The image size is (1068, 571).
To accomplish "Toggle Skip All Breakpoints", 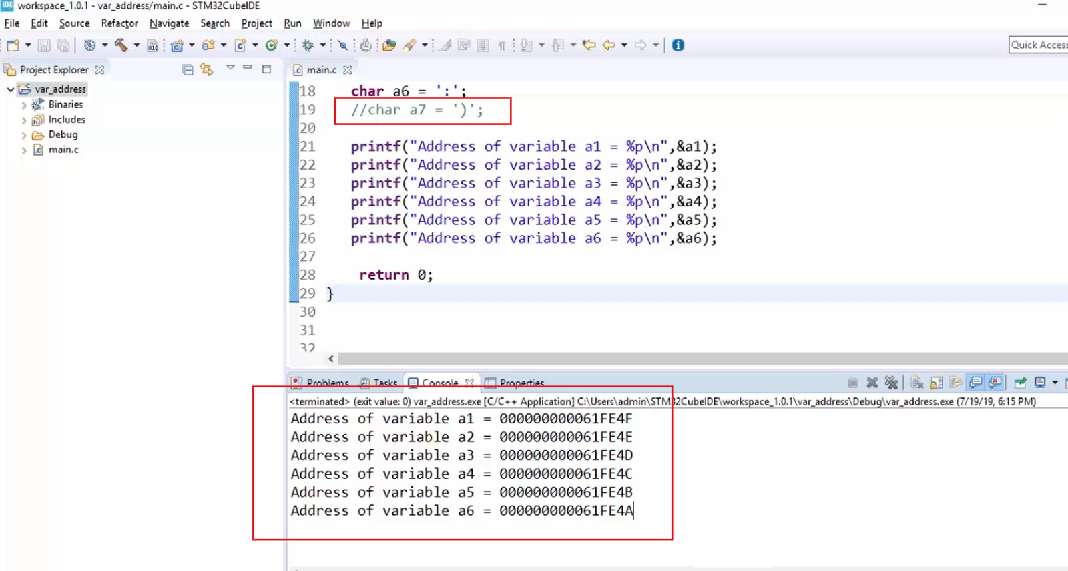I will pyautogui.click(x=342, y=45).
